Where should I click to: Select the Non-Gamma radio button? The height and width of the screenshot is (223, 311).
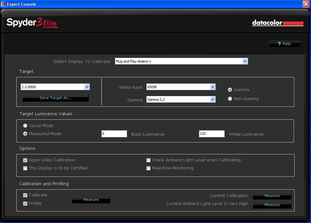click(230, 99)
